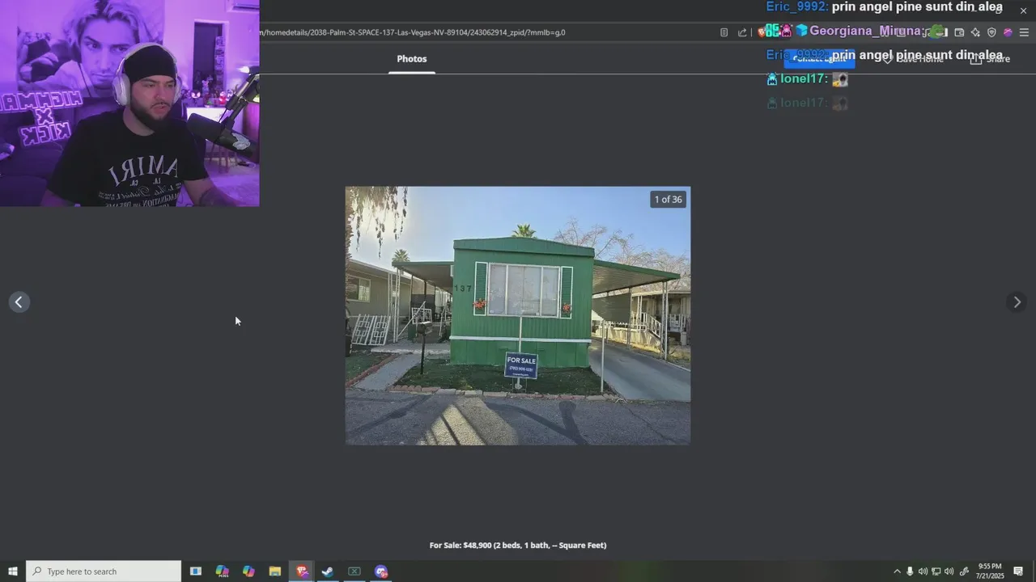Open the notification center icon
Viewport: 1036px width, 582px height.
coord(1018,571)
